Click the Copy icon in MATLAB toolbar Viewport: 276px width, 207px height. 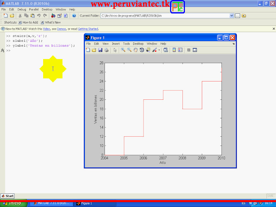click(26, 16)
